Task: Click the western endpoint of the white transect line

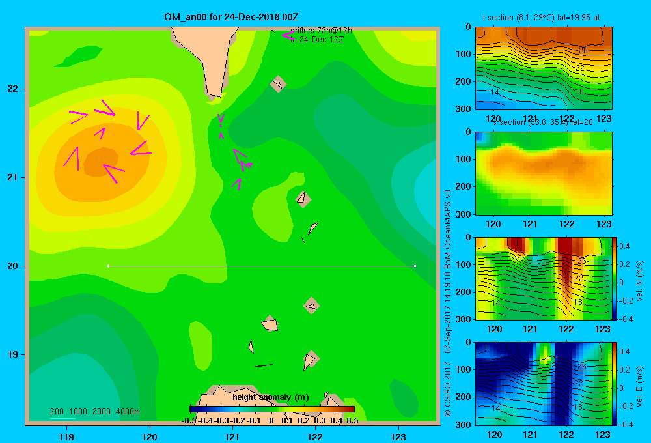Action: [108, 266]
